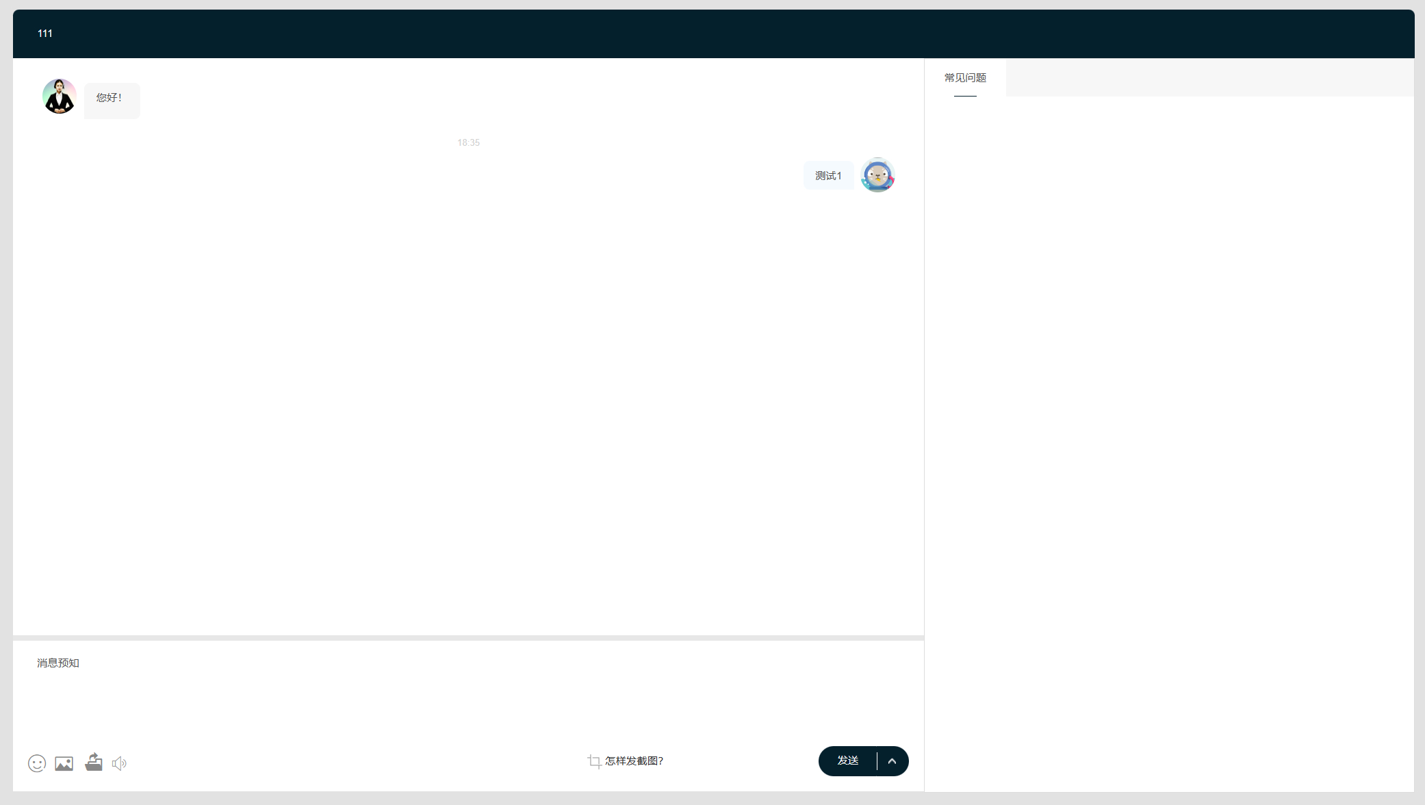Viewport: 1425px width, 805px height.
Task: Click the emoji icon in toolbar
Action: [37, 763]
